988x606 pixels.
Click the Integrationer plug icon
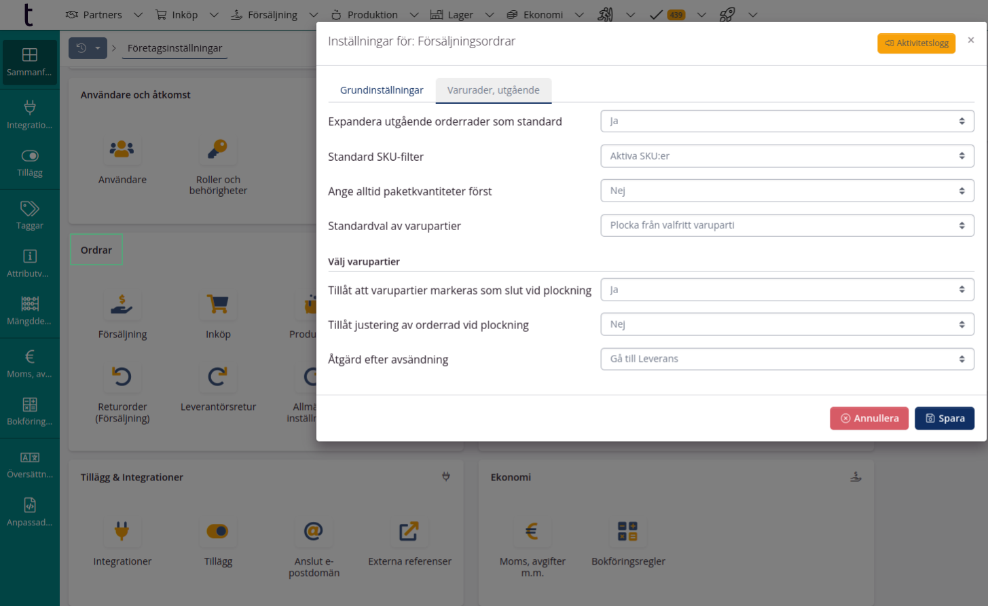click(122, 531)
